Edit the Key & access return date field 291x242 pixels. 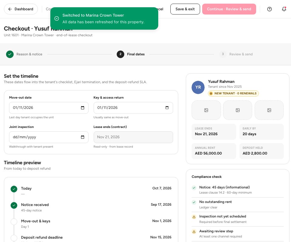(x=133, y=108)
